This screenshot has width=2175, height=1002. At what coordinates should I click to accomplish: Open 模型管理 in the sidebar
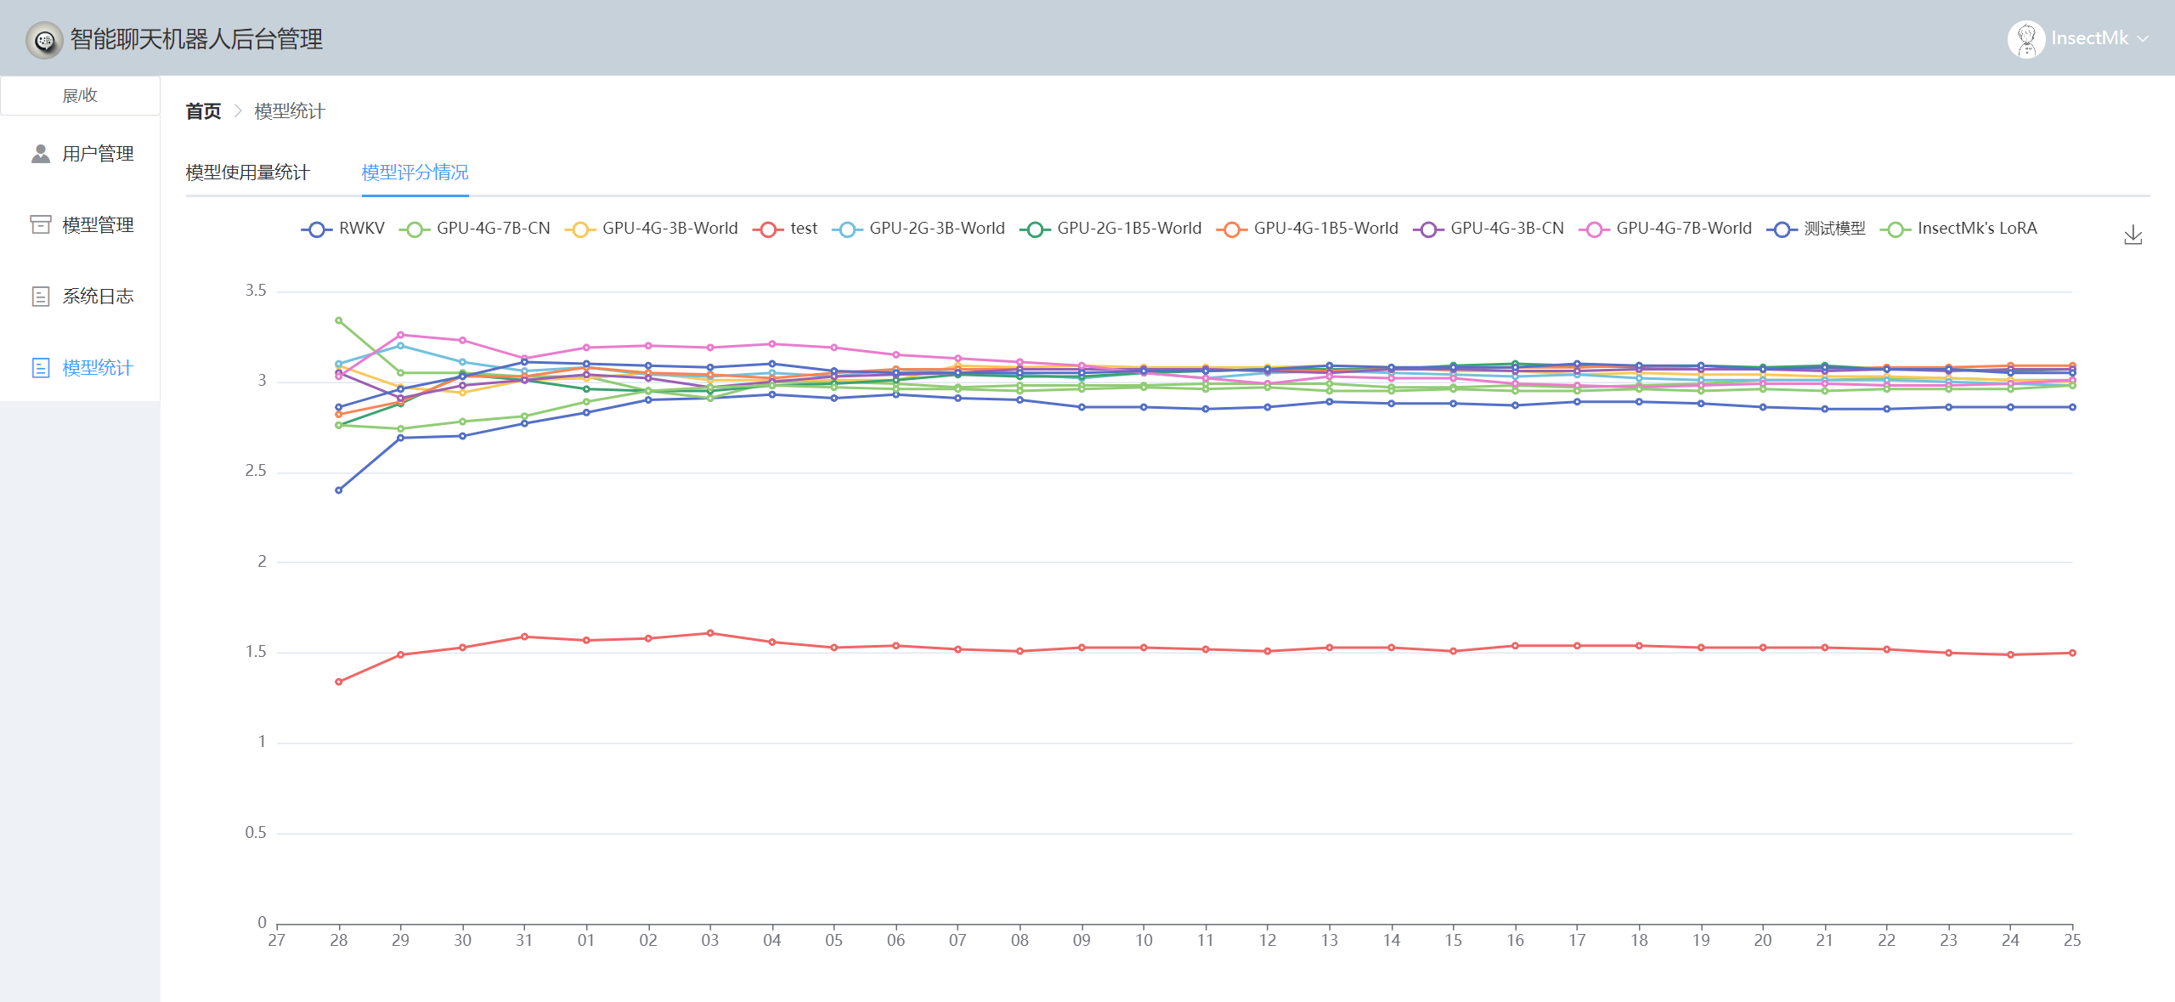pyautogui.click(x=80, y=225)
